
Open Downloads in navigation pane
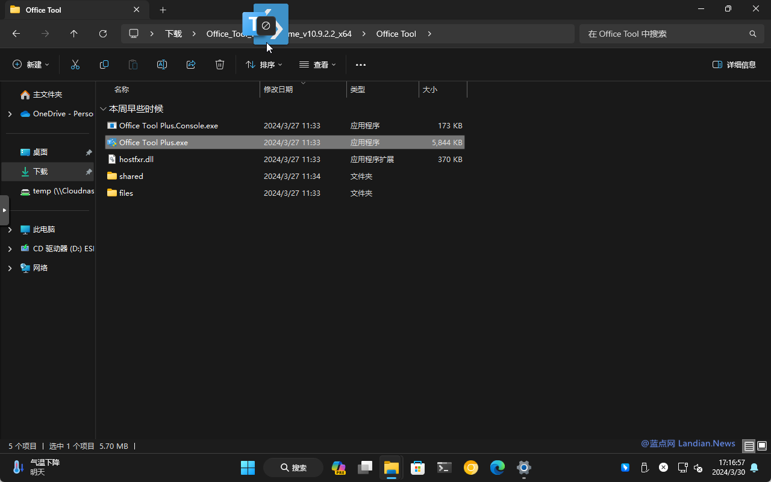tap(48, 172)
